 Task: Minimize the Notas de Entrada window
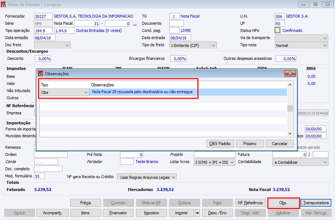pos(303,4)
